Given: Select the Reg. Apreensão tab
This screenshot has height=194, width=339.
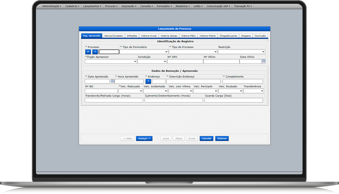Looking at the screenshot, I should tap(92, 36).
